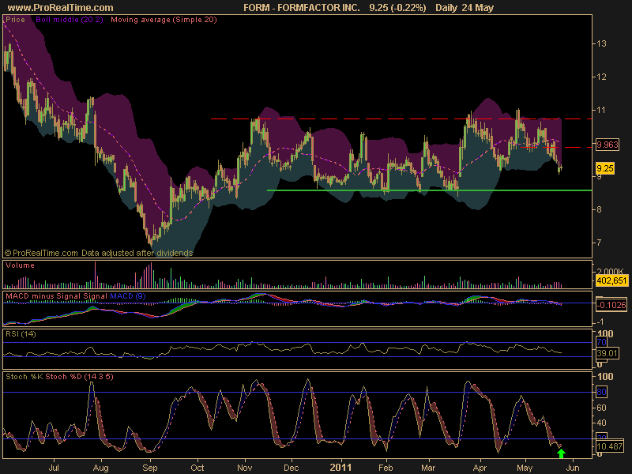The width and height of the screenshot is (632, 474).
Task: Click the 12 price axis value
Action: pyautogui.click(x=601, y=77)
